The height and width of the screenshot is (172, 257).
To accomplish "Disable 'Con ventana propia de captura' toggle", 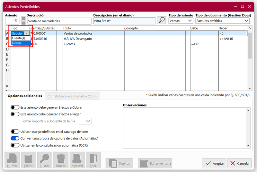I will pos(15,138).
